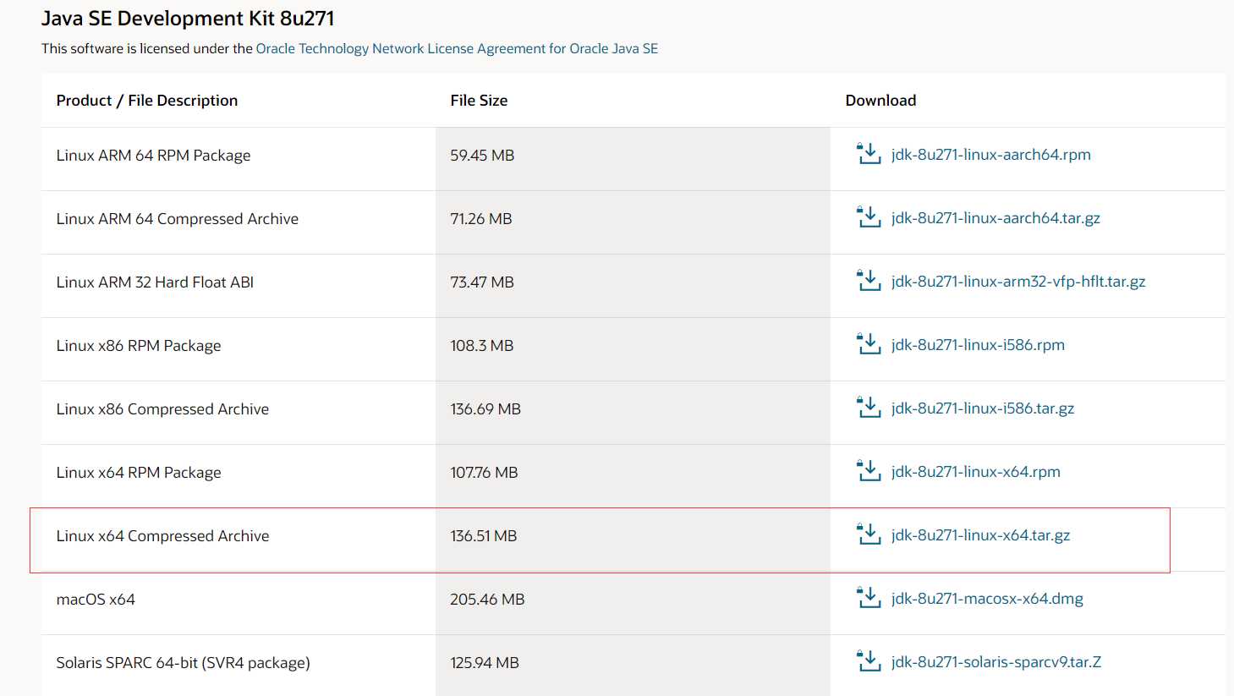The image size is (1234, 696).
Task: Select Linux x86 RPM Package text
Action: click(x=139, y=346)
